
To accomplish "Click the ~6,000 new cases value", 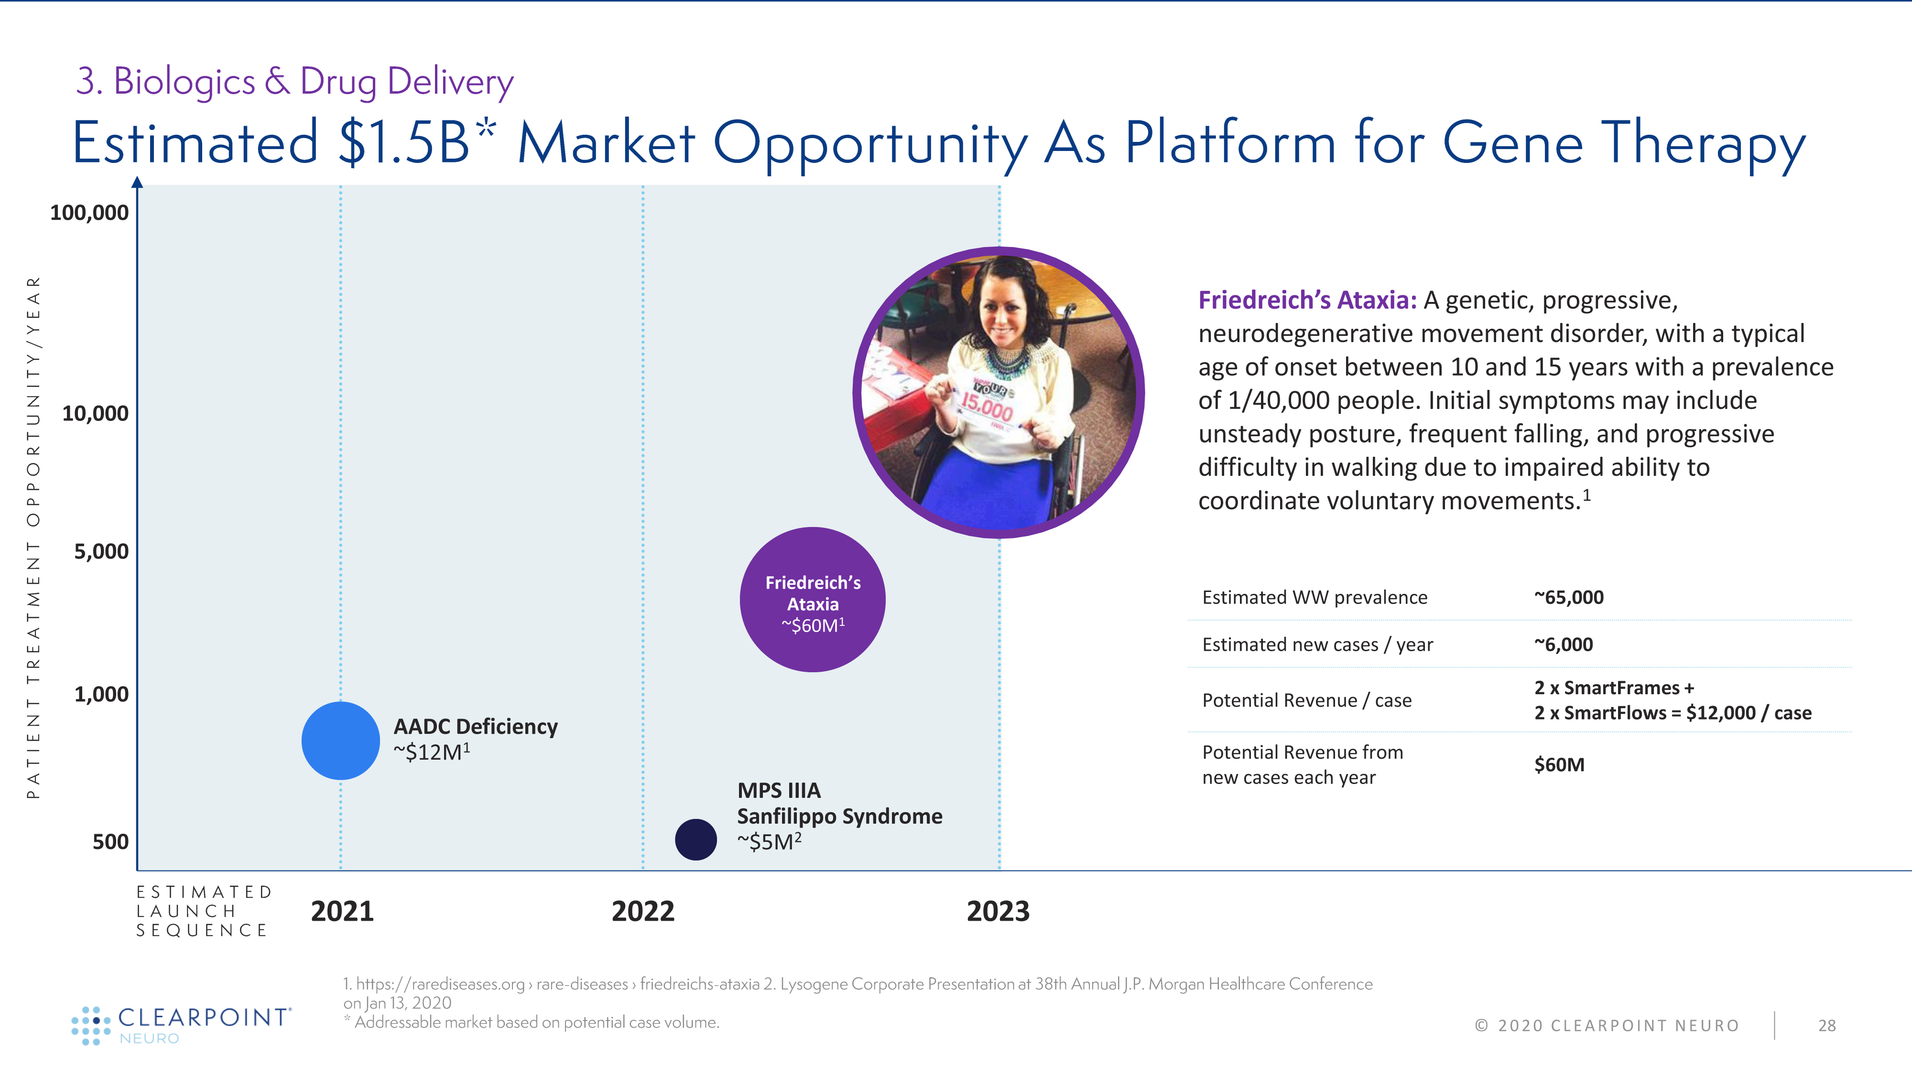I will pos(1563,644).
